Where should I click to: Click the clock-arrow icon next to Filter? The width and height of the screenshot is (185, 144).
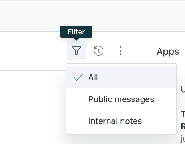99,51
